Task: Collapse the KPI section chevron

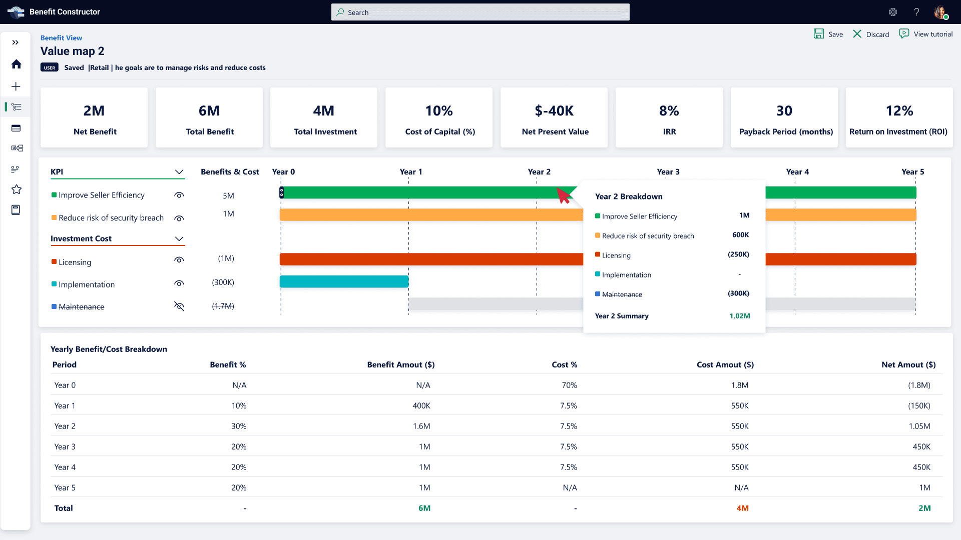Action: tap(179, 171)
